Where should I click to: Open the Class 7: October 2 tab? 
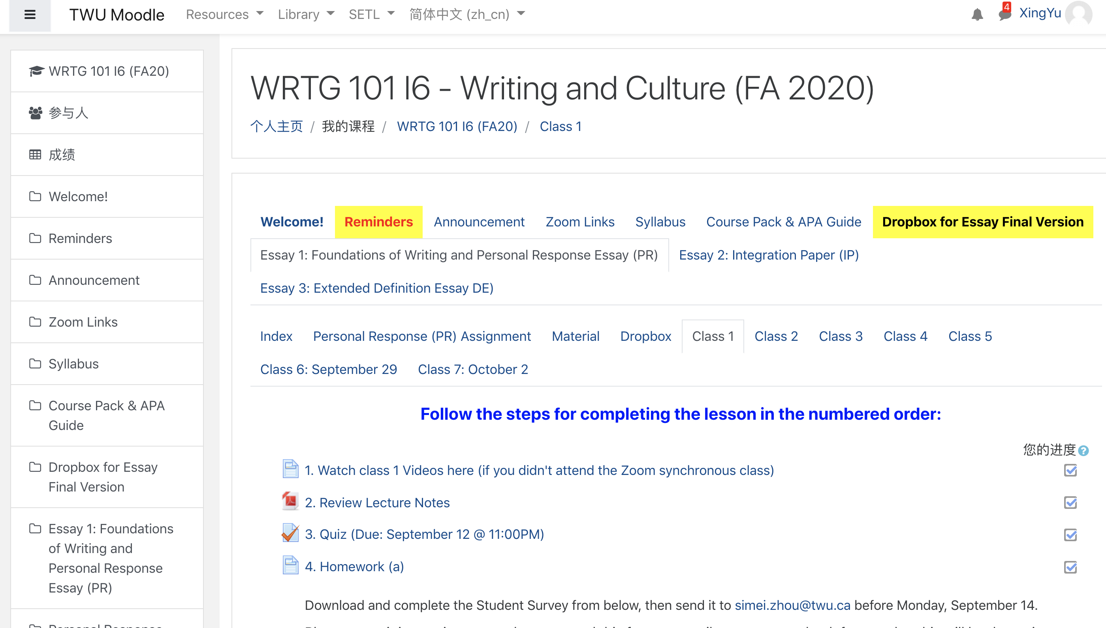(x=473, y=369)
